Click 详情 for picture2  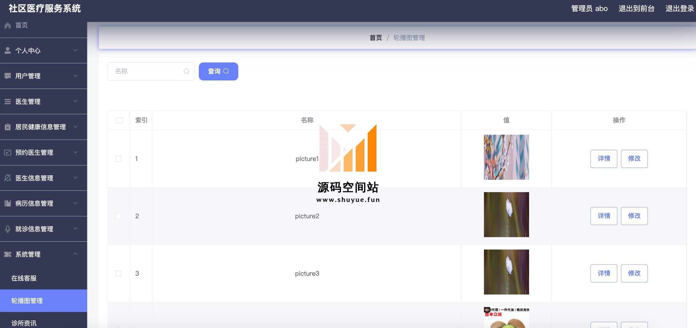pyautogui.click(x=604, y=216)
